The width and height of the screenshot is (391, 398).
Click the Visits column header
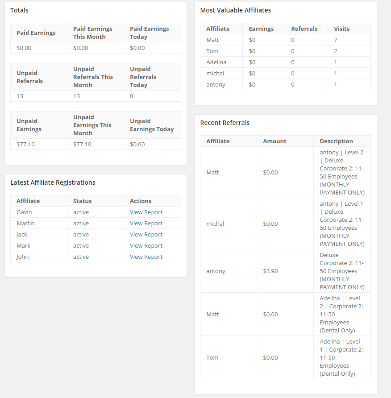click(x=341, y=29)
